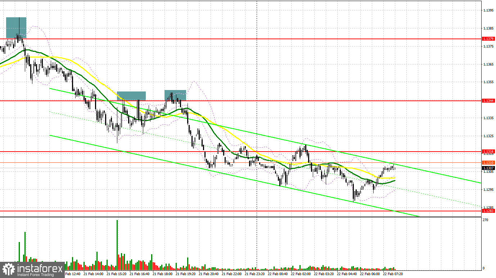Click the 1.1365 price axis value
This screenshot has width=496, height=278.
(489, 64)
